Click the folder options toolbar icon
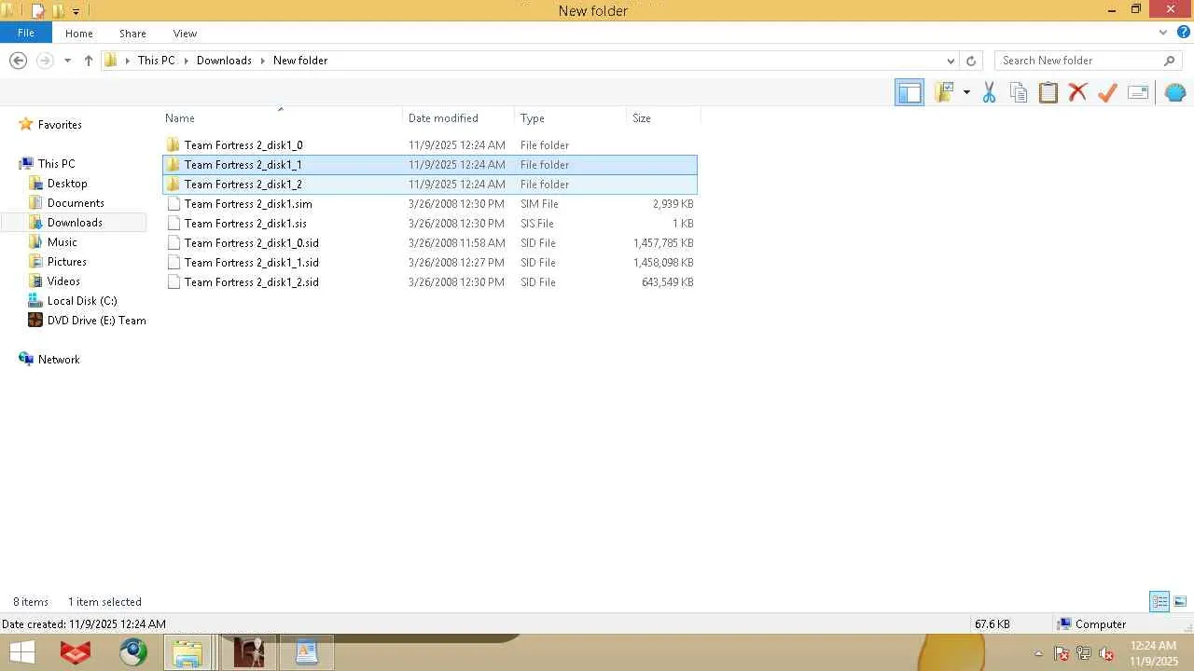 click(x=944, y=92)
